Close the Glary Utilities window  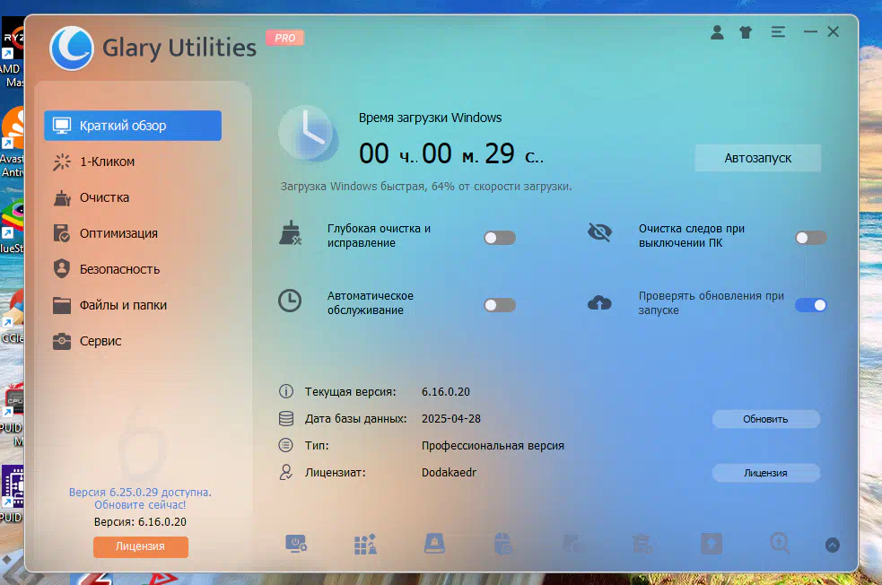(x=833, y=32)
